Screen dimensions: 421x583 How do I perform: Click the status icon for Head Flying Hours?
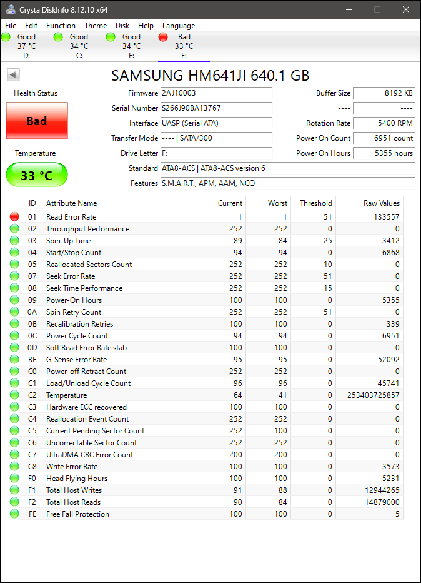(14, 478)
